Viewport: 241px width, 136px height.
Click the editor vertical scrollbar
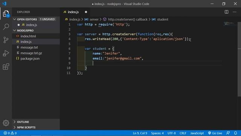239,59
